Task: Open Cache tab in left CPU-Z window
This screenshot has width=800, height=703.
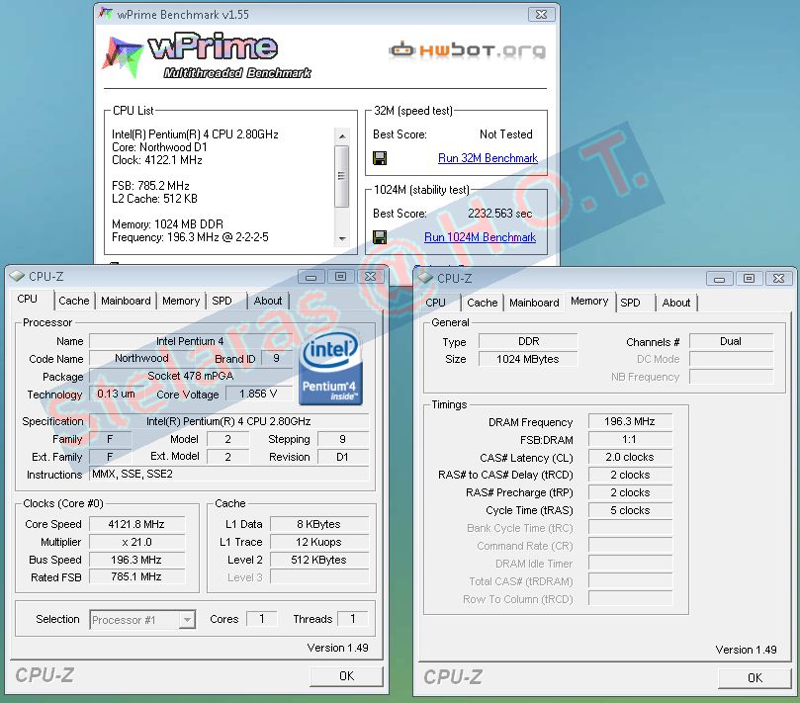Action: click(74, 301)
